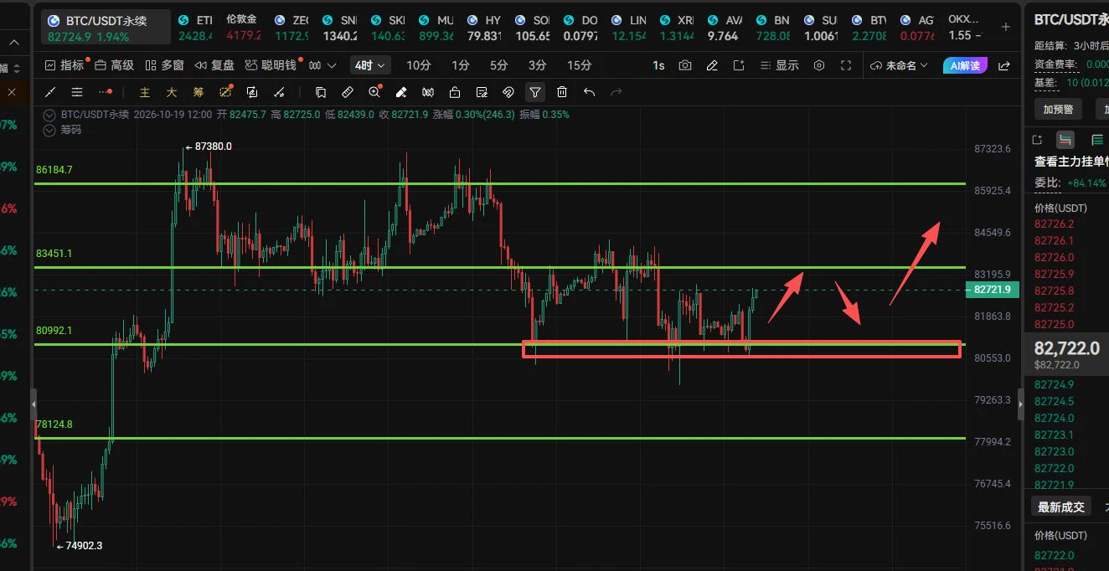
Task: Open the 4时 timeframe dropdown
Action: [369, 65]
